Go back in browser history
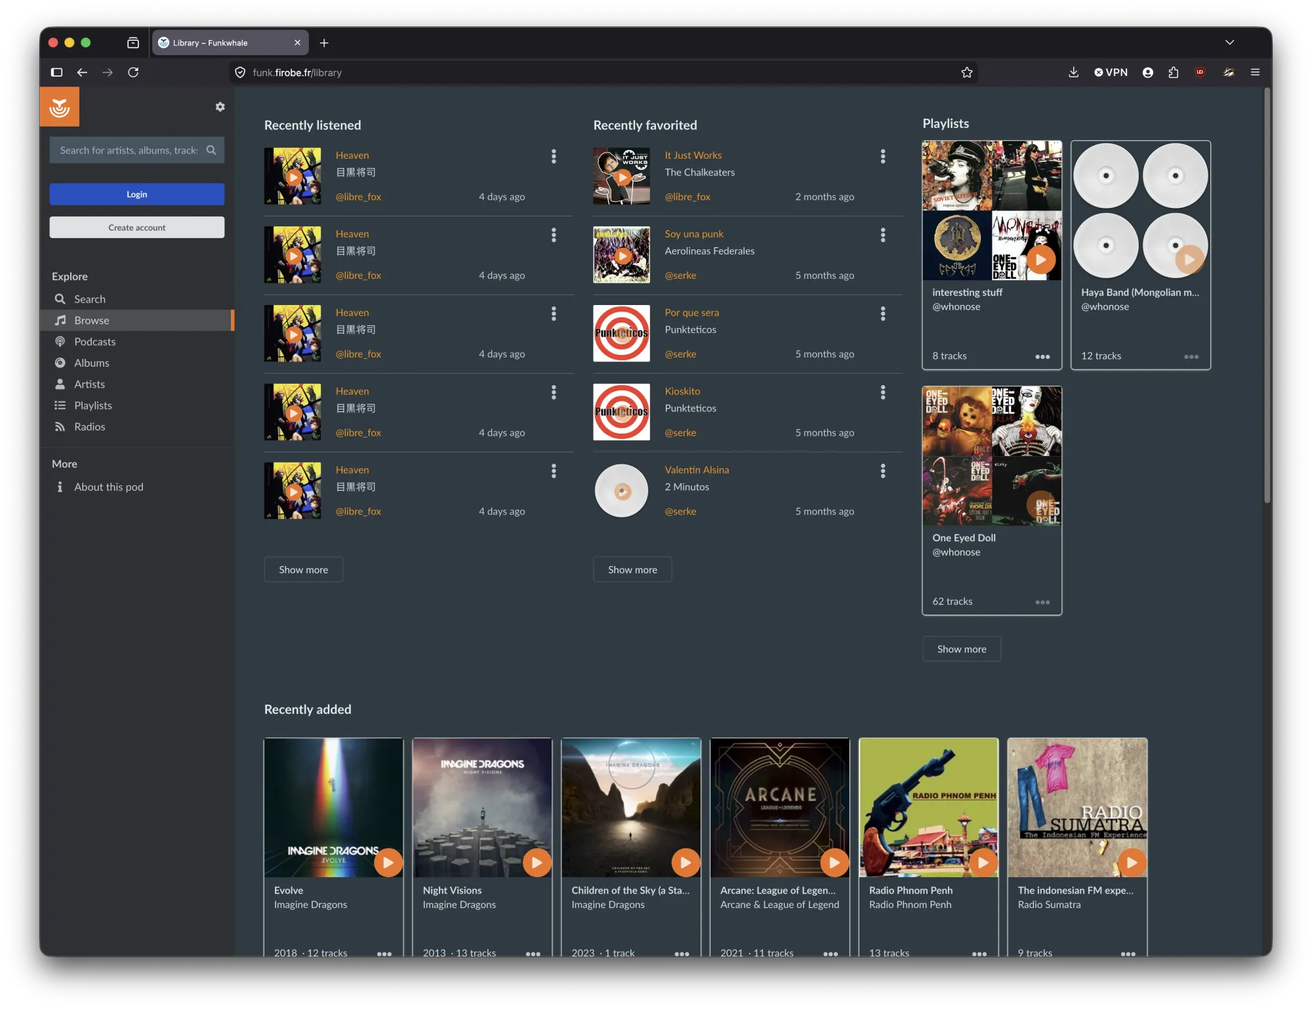The height and width of the screenshot is (1009, 1312). [x=82, y=72]
